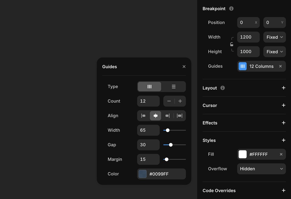The image size is (291, 199).
Task: Click the Code Overrides section title
Action: (219, 191)
